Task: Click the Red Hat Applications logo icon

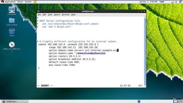Action: coord(3,2)
